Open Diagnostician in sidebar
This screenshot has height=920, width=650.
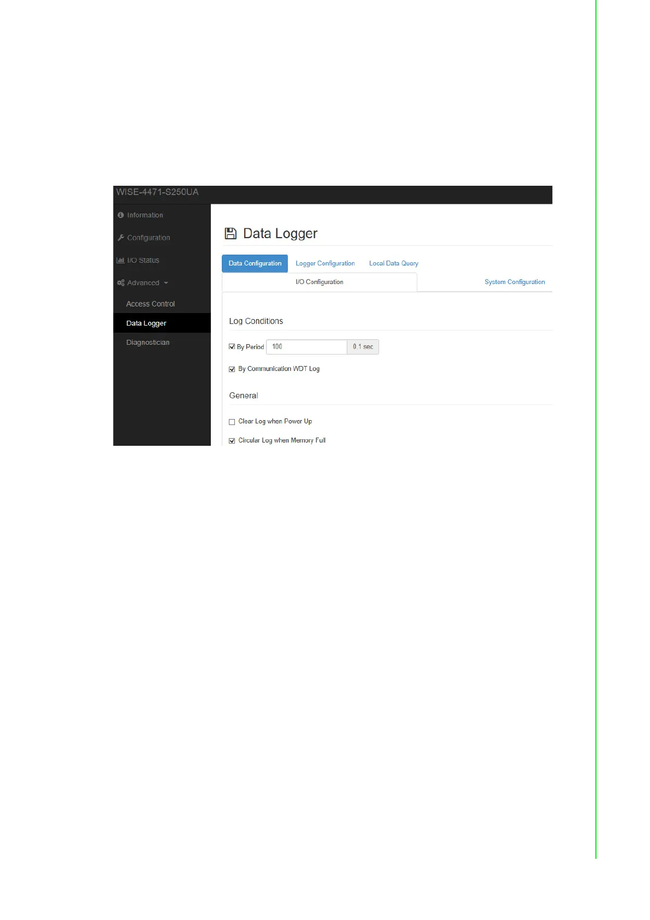[147, 343]
